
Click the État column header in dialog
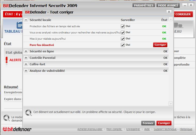[164, 20]
